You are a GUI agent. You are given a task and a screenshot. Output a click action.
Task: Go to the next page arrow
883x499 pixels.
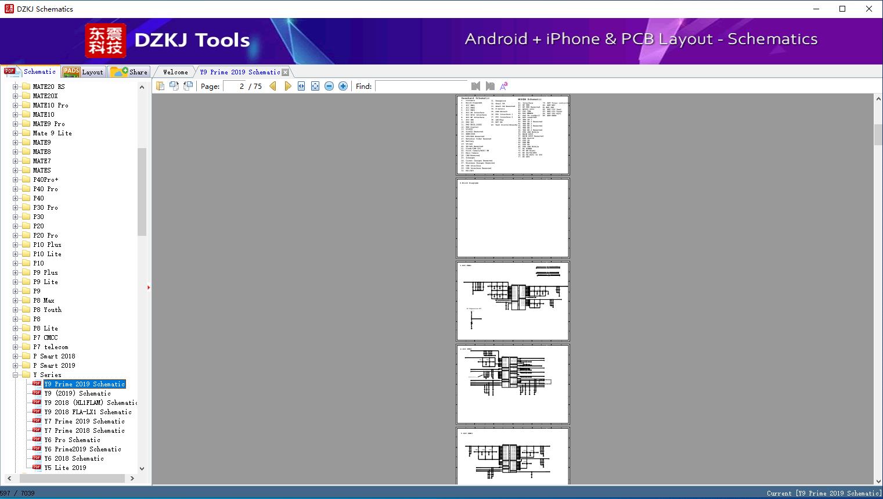point(287,86)
